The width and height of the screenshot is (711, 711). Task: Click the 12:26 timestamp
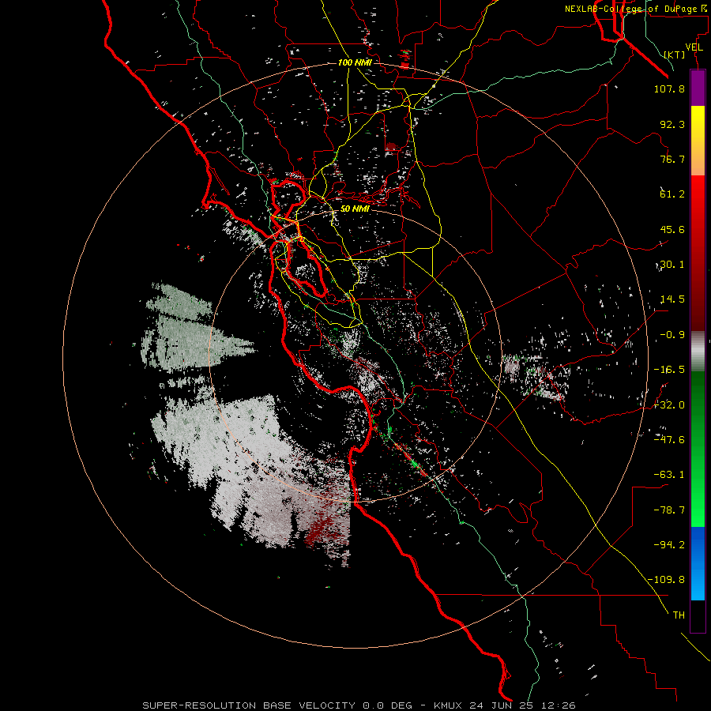click(x=559, y=705)
